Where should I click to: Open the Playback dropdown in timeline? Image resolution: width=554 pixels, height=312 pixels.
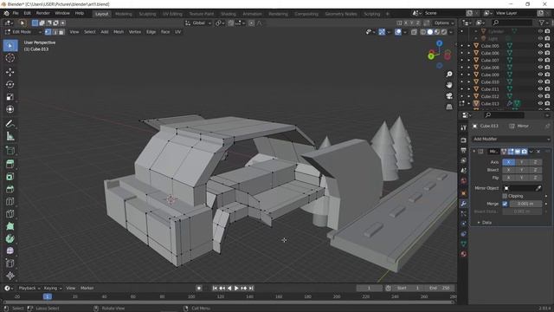[29, 288]
